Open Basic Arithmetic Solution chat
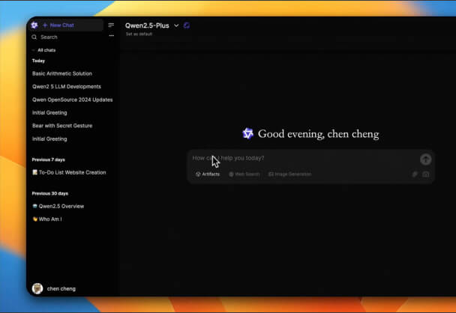 [62, 73]
